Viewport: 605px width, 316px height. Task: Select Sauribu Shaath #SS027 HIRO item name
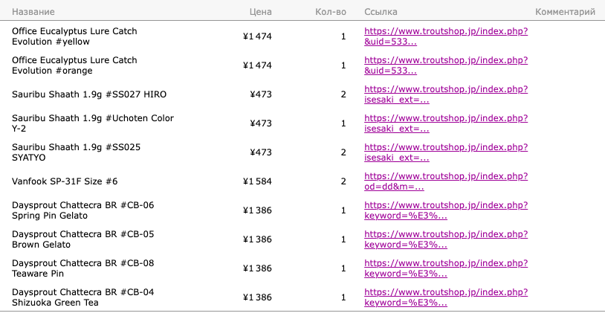89,94
